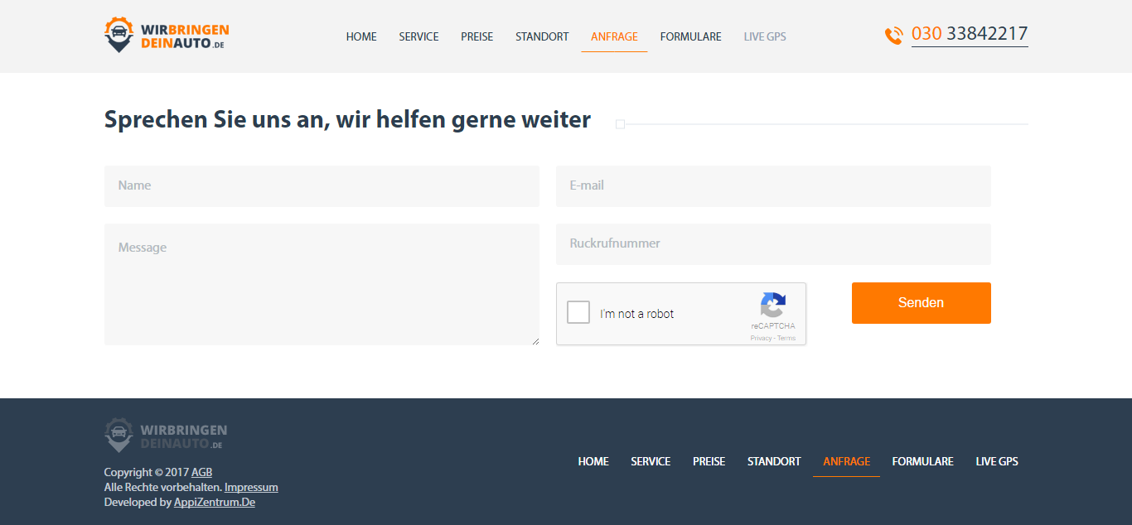Viewport: 1132px width, 525px height.
Task: Click into the E-mail field
Action: (773, 185)
